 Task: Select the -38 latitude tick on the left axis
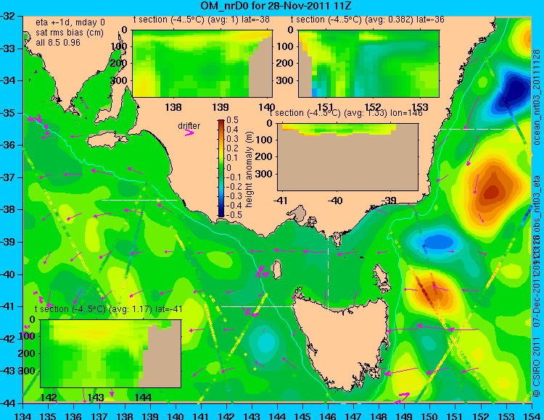point(9,209)
